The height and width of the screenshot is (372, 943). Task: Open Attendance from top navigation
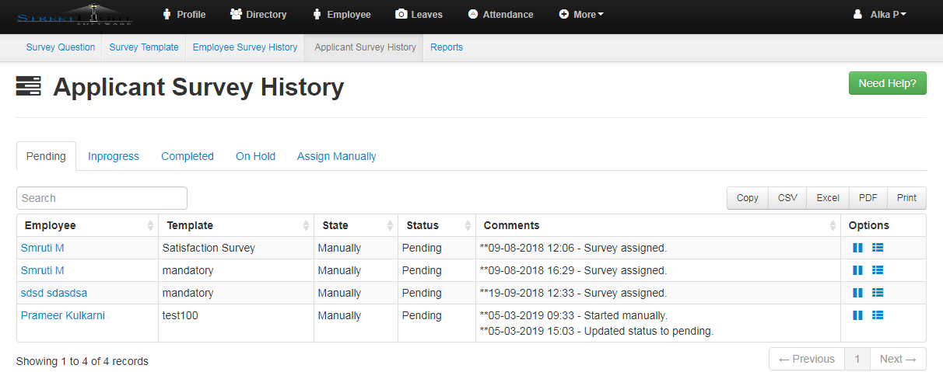pyautogui.click(x=500, y=14)
